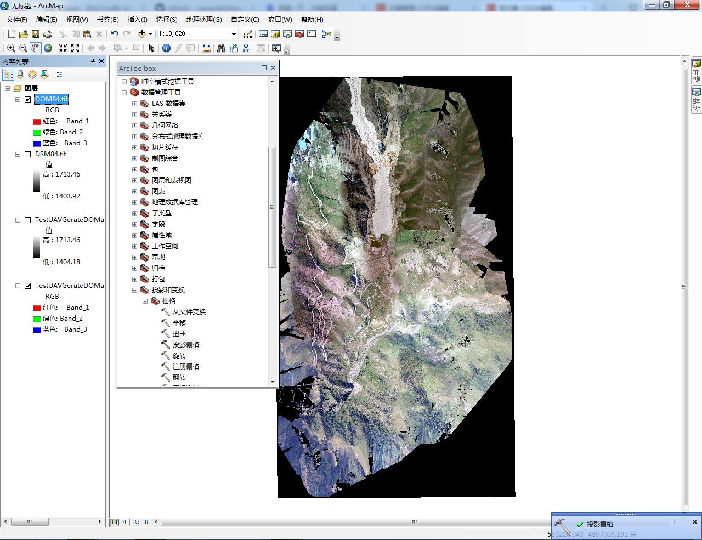Open the Search window from toolbar

287,34
